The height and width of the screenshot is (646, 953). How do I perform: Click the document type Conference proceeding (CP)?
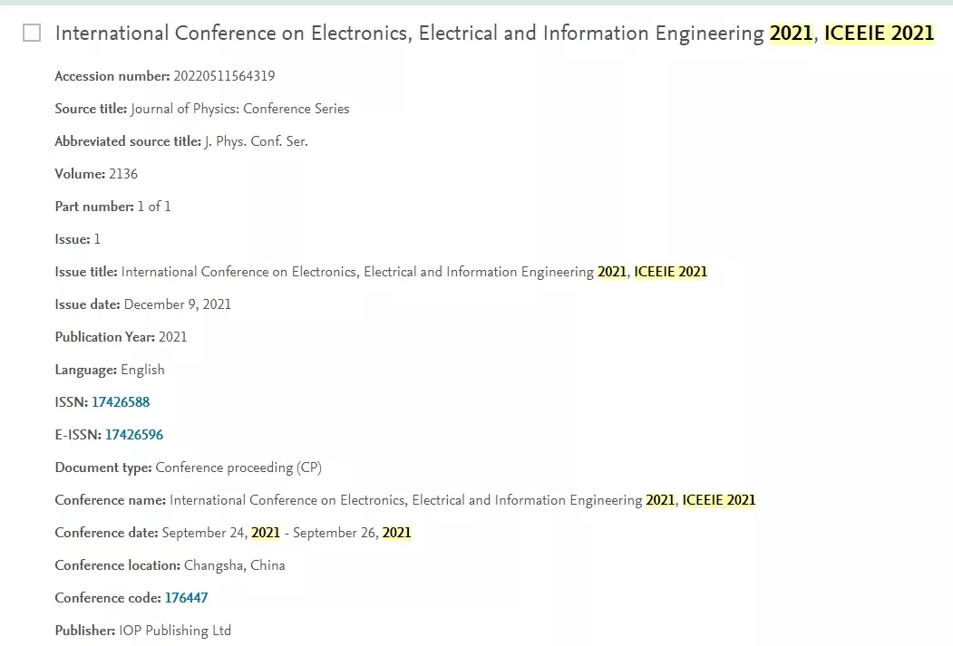(x=238, y=468)
